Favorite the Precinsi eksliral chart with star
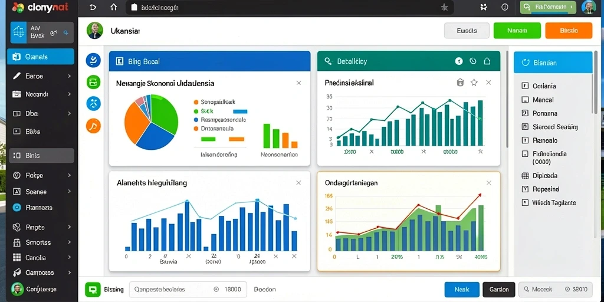 pos(474,83)
